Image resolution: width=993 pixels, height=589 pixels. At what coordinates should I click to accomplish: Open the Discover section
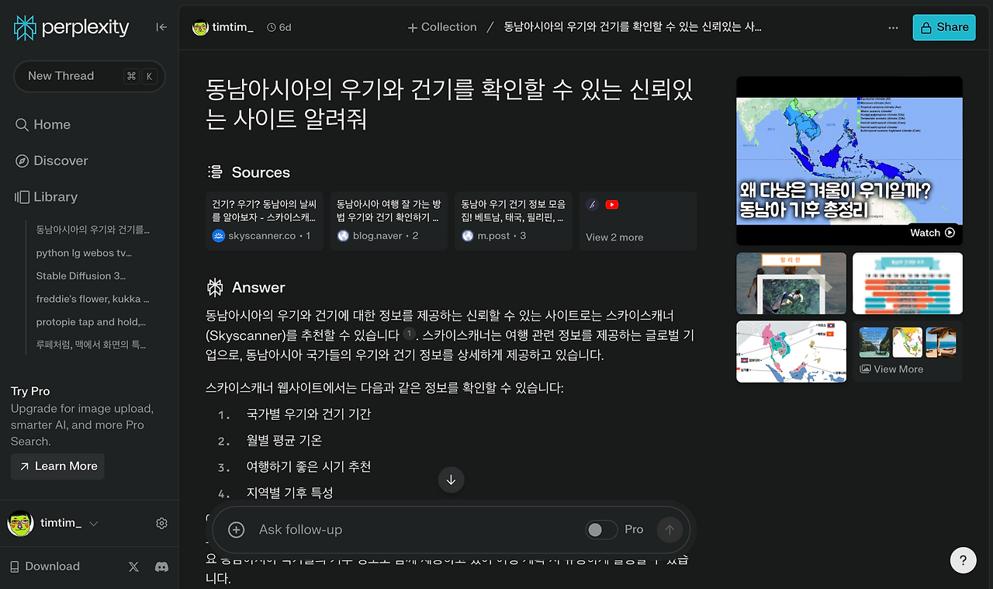coord(60,161)
